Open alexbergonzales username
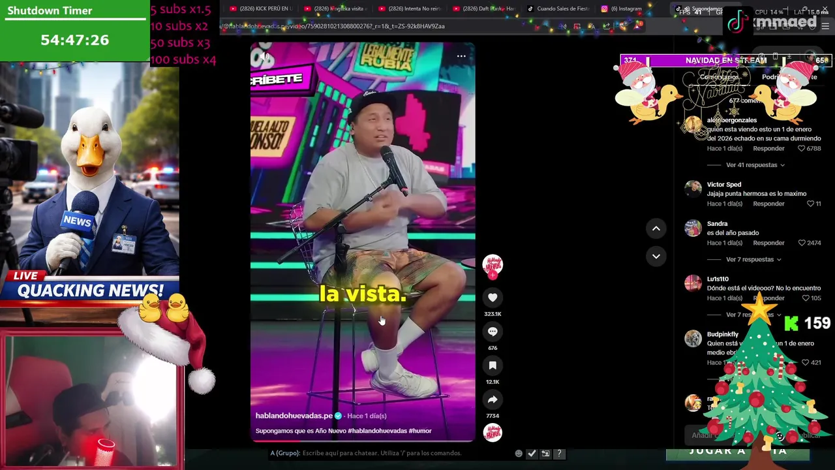The image size is (835, 470). (x=732, y=120)
